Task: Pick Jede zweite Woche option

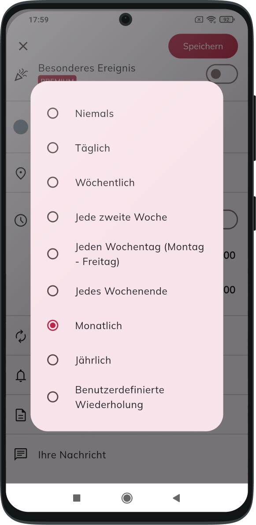Action: point(126,217)
